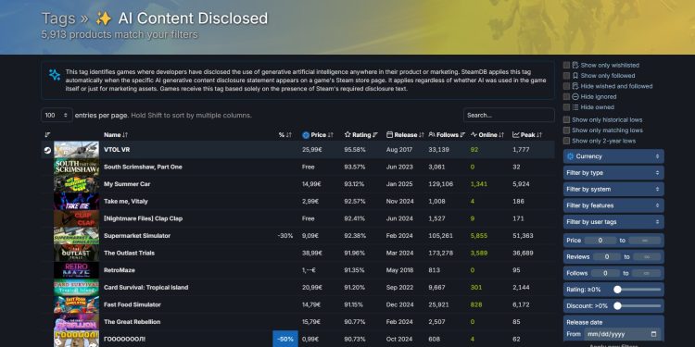The image size is (695, 347).
Task: Click Release date From field
Action: coord(623,334)
